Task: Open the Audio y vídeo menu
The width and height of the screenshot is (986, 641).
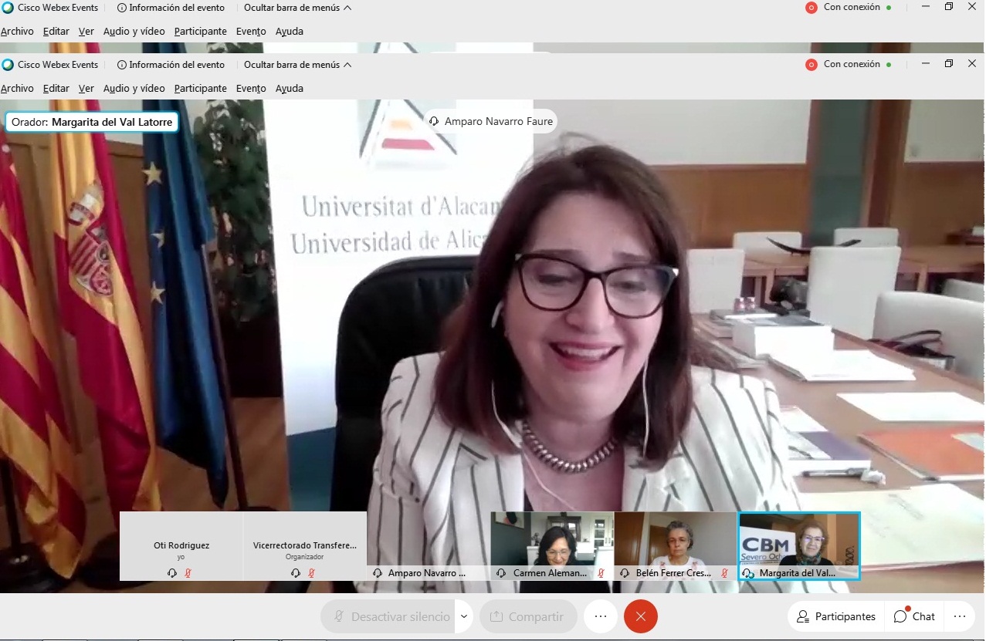Action: pos(134,89)
